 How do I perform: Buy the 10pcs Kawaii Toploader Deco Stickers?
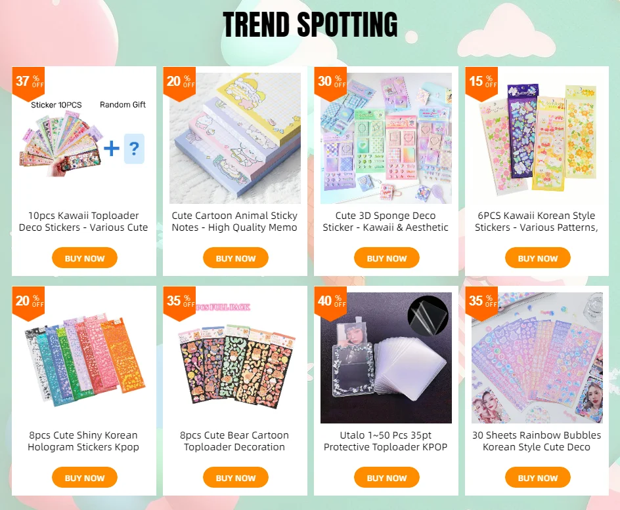85,258
